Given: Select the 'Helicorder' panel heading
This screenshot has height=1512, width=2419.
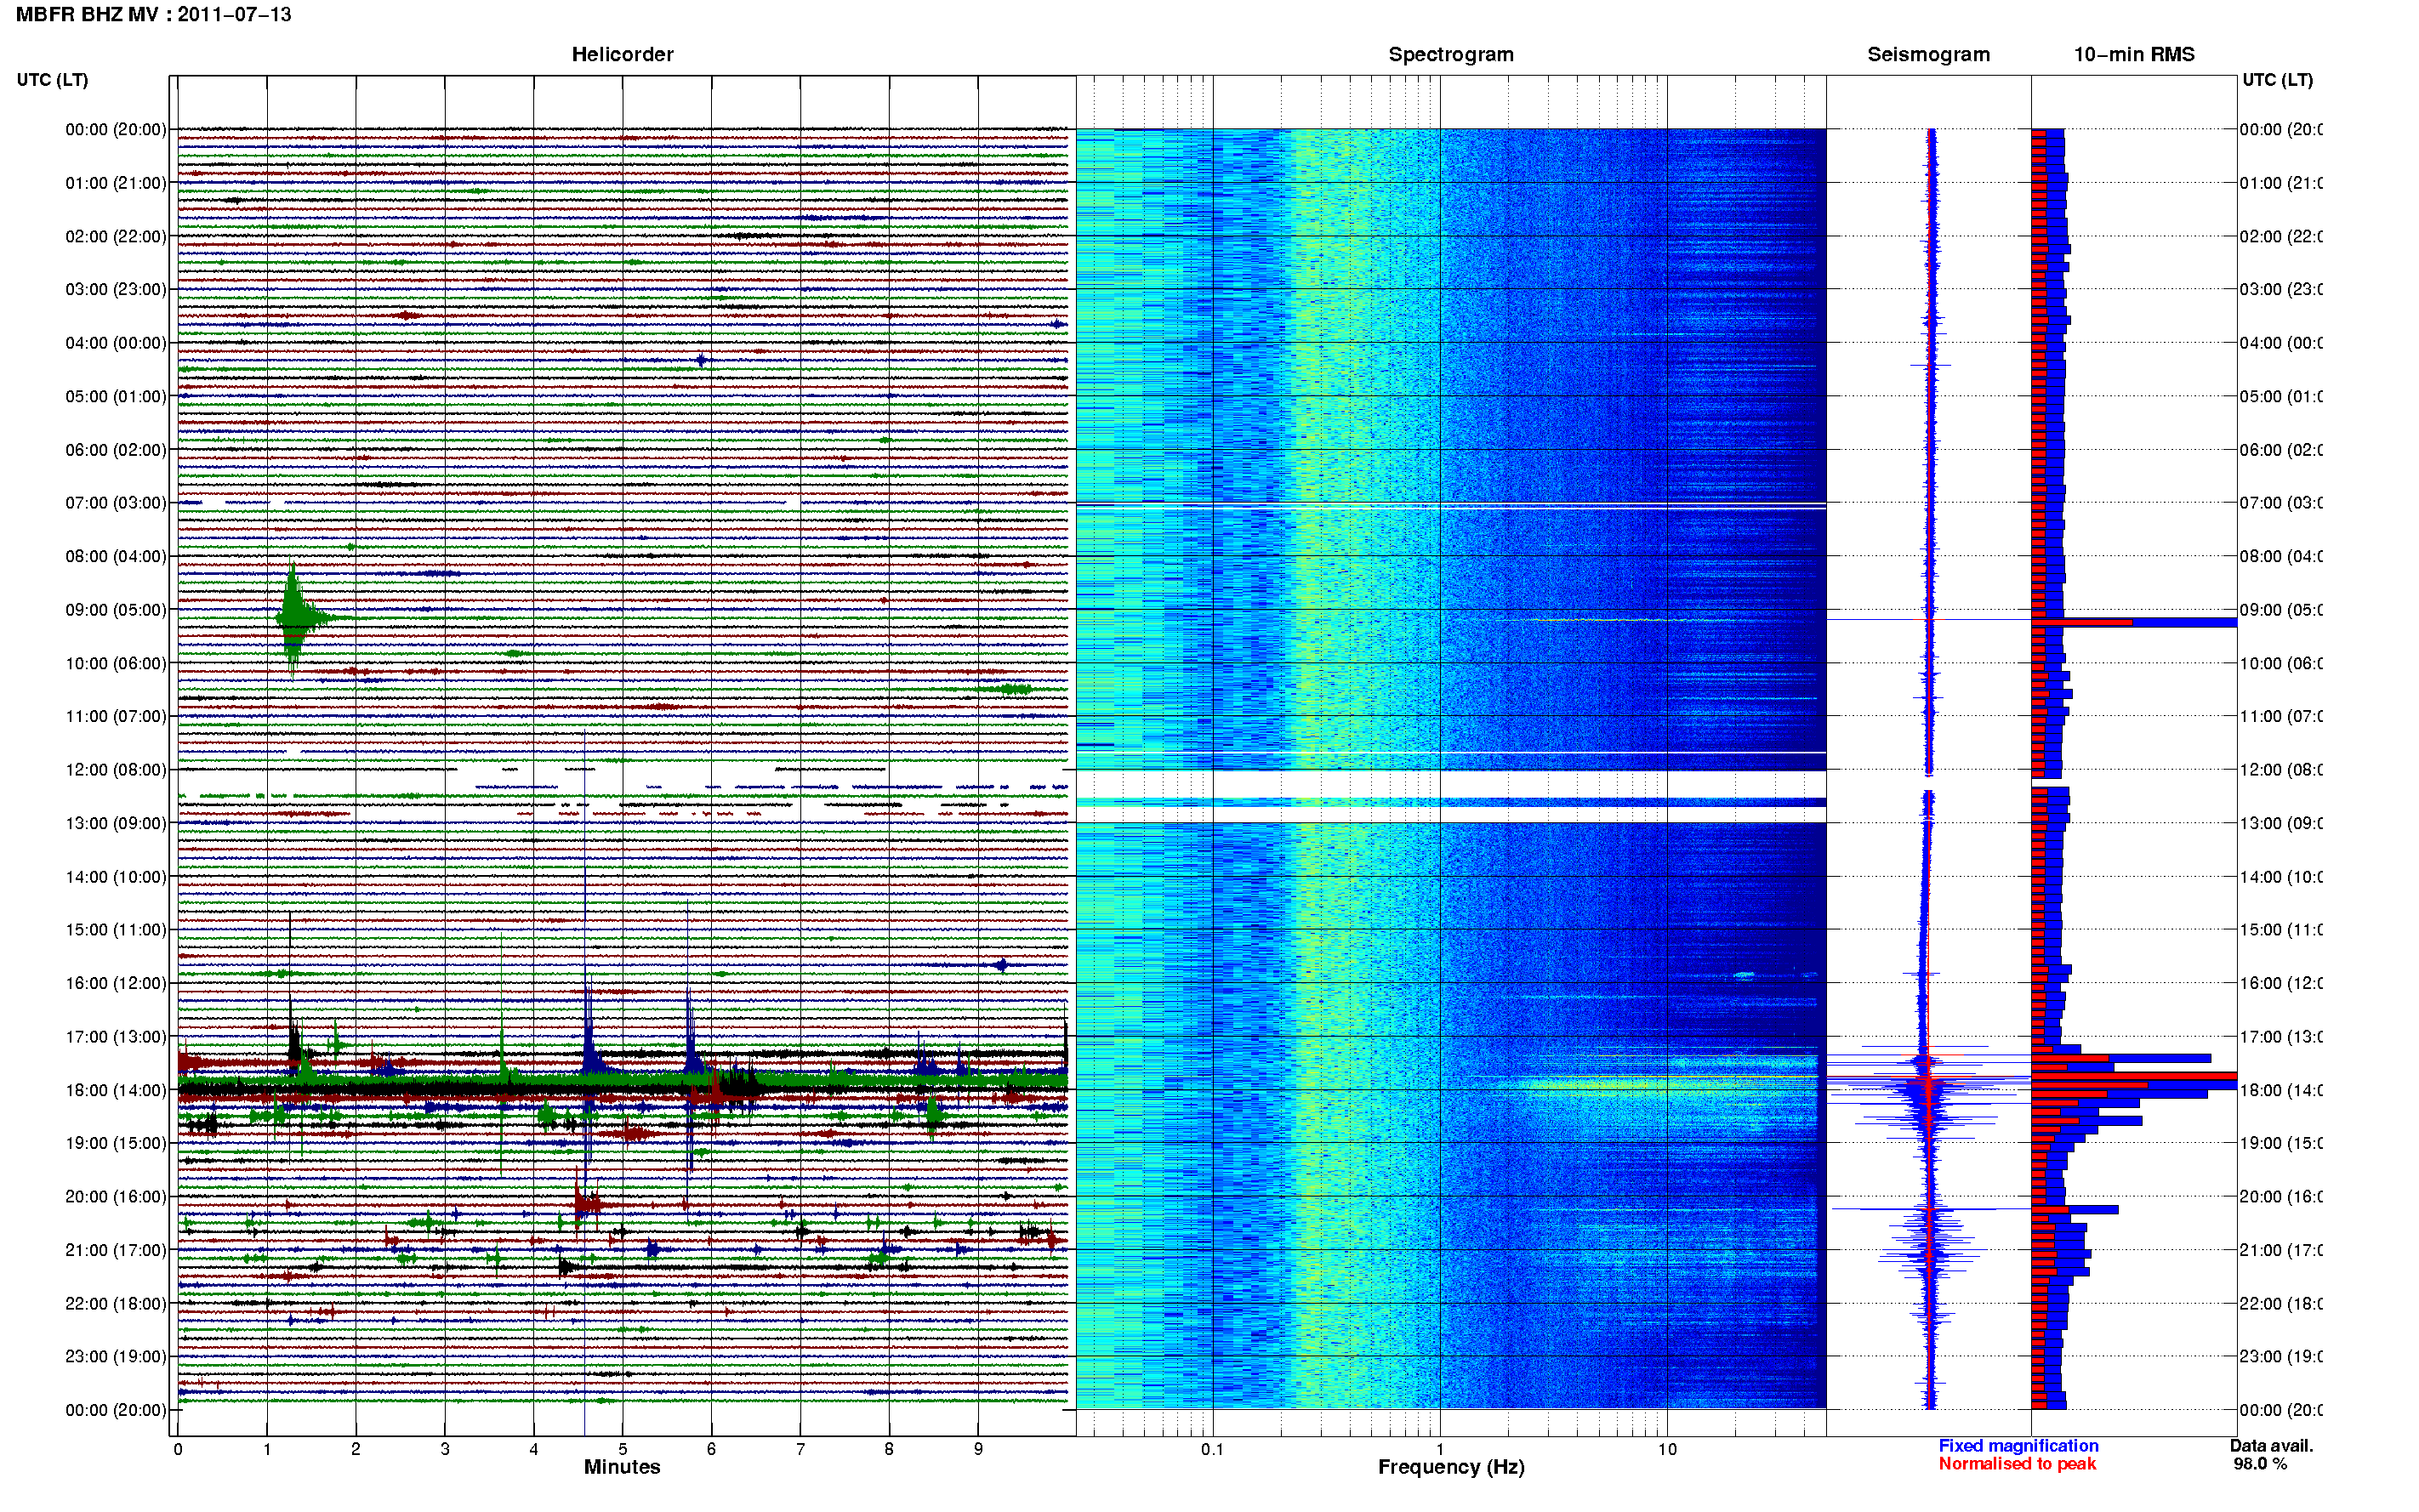Looking at the screenshot, I should [622, 54].
